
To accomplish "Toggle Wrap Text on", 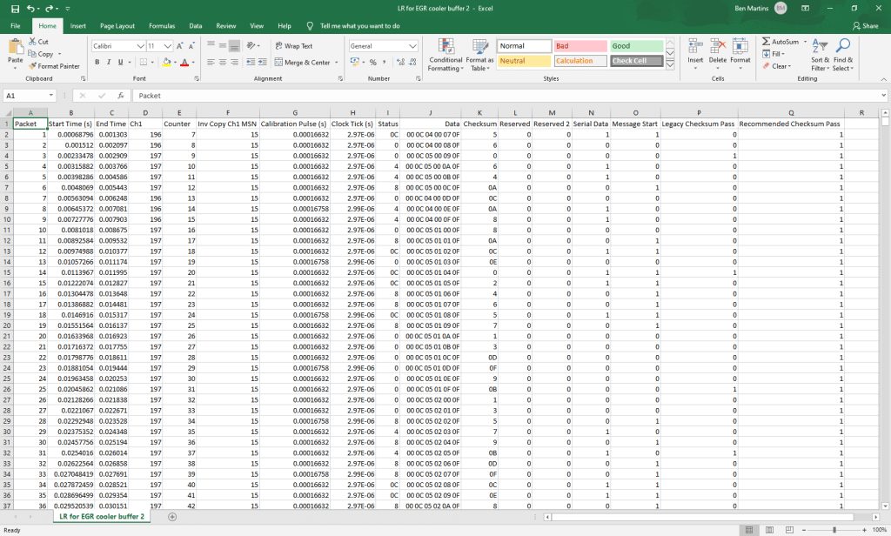I will 294,46.
